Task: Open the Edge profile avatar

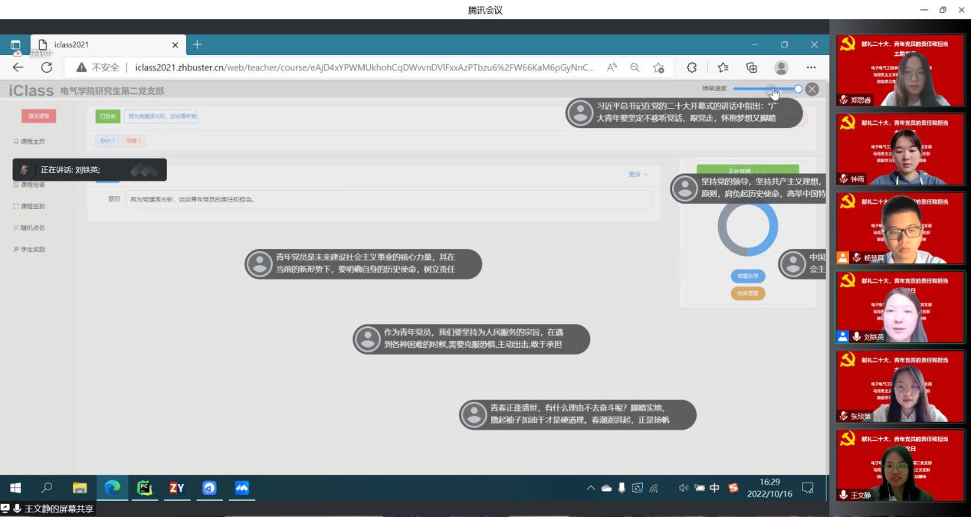Action: [x=781, y=67]
